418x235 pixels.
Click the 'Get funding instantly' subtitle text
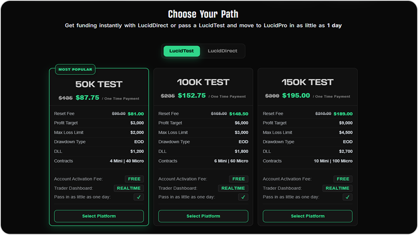(203, 25)
